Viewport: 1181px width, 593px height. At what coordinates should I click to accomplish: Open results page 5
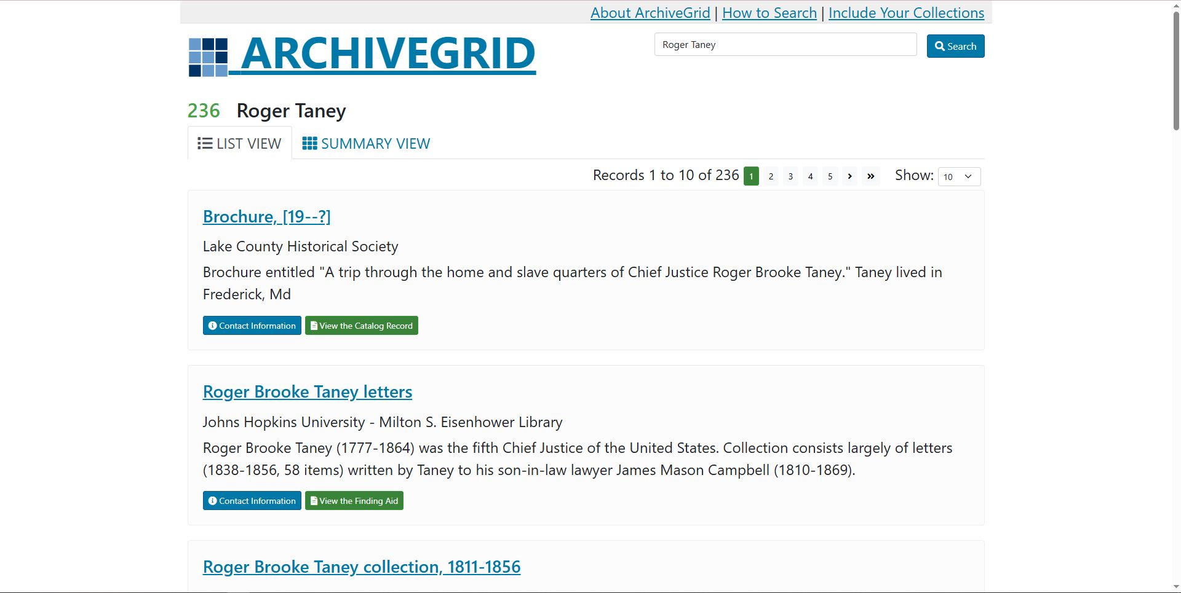[830, 176]
